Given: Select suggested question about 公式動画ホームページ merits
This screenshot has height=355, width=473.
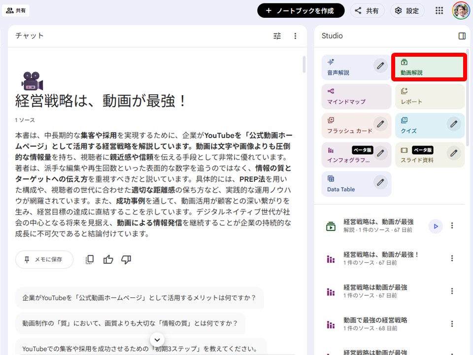Looking at the screenshot, I should point(139,298).
